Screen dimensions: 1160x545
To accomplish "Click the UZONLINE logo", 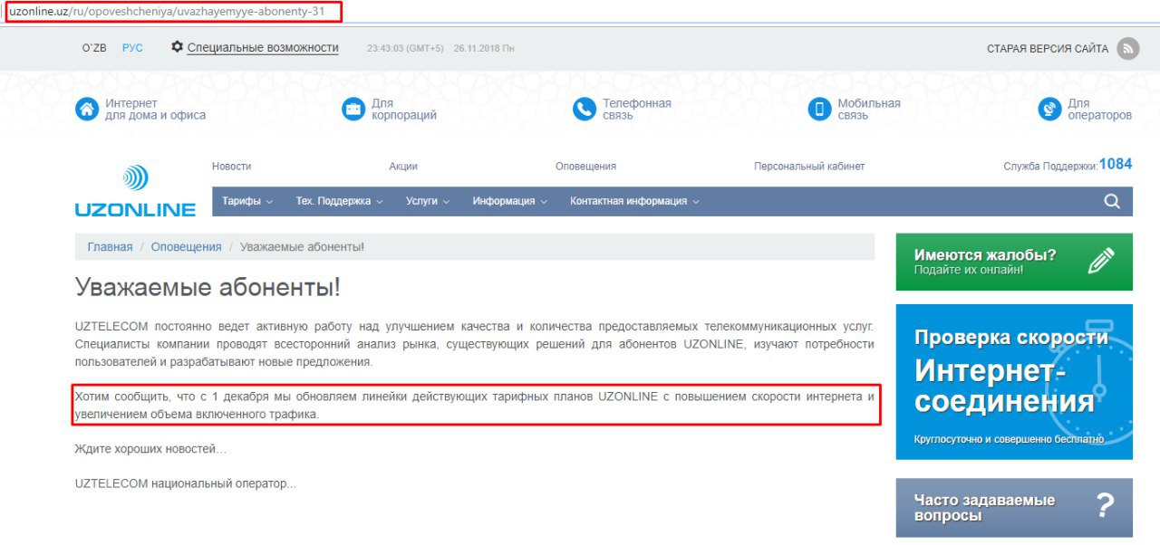I will (x=135, y=191).
